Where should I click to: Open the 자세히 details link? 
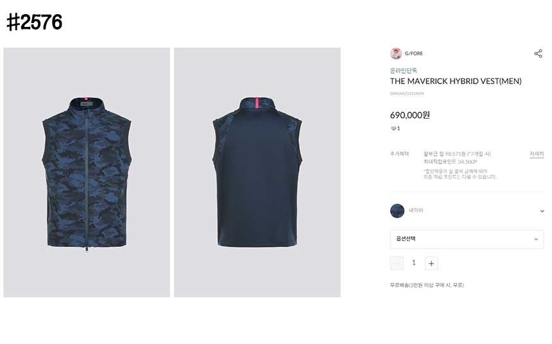[537, 154]
